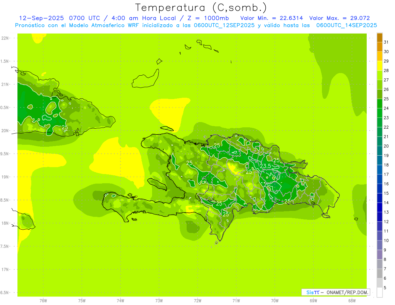Select the 'Valor Min. = 22.6314' readout
Viewport: 395px width, 305px height.
click(x=272, y=18)
